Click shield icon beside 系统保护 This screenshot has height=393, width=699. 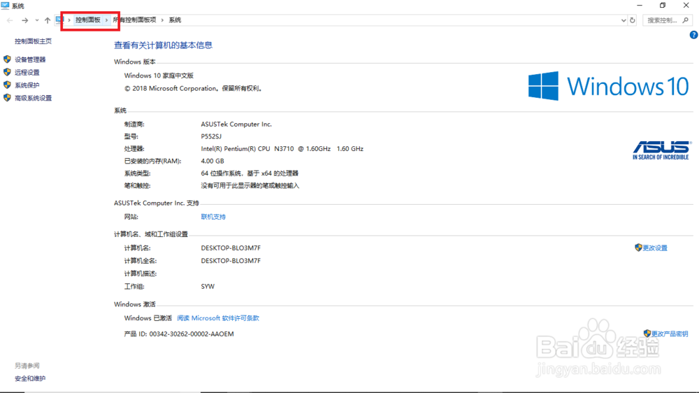point(7,85)
